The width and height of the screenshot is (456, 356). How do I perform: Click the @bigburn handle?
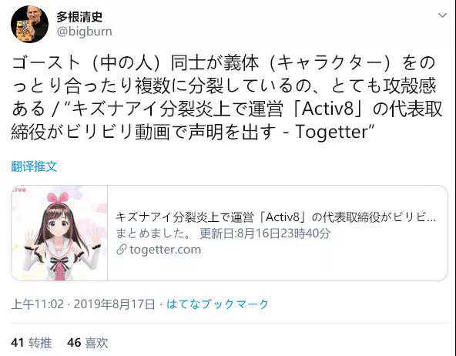pos(84,32)
